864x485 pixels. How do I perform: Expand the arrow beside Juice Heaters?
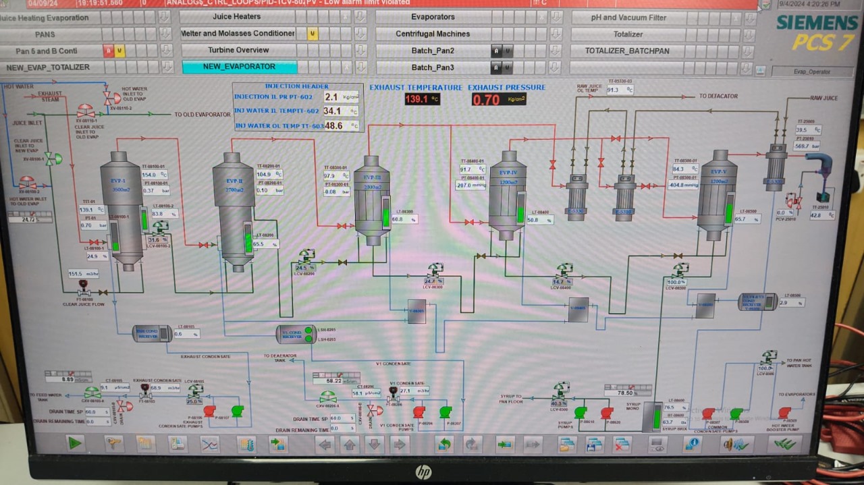point(360,16)
